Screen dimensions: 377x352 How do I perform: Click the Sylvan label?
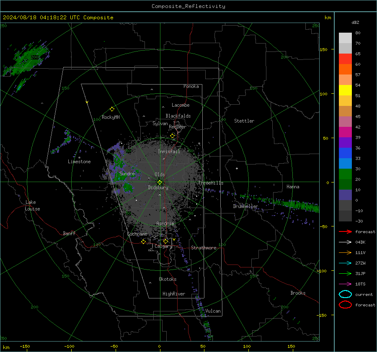[160, 123]
